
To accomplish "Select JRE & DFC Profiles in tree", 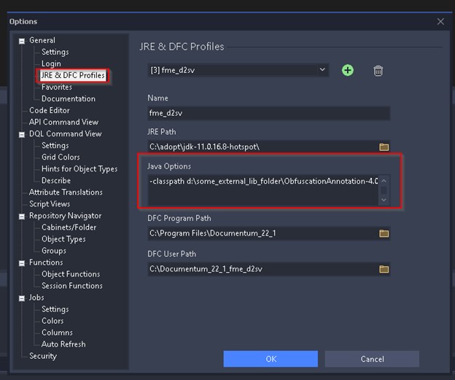I will tap(73, 75).
